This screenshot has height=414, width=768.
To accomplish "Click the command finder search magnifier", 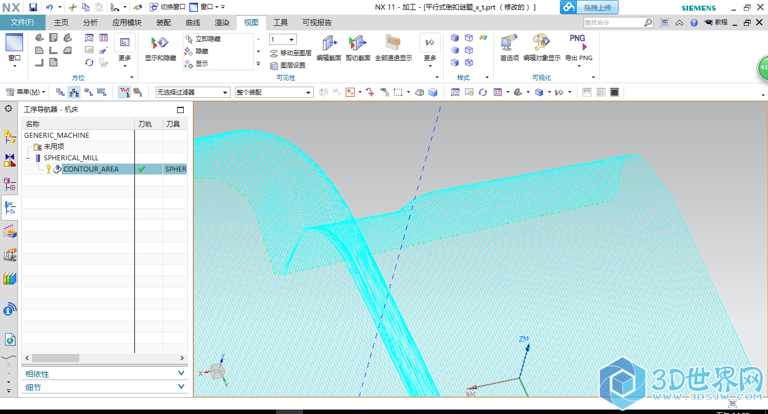I will tap(648, 22).
